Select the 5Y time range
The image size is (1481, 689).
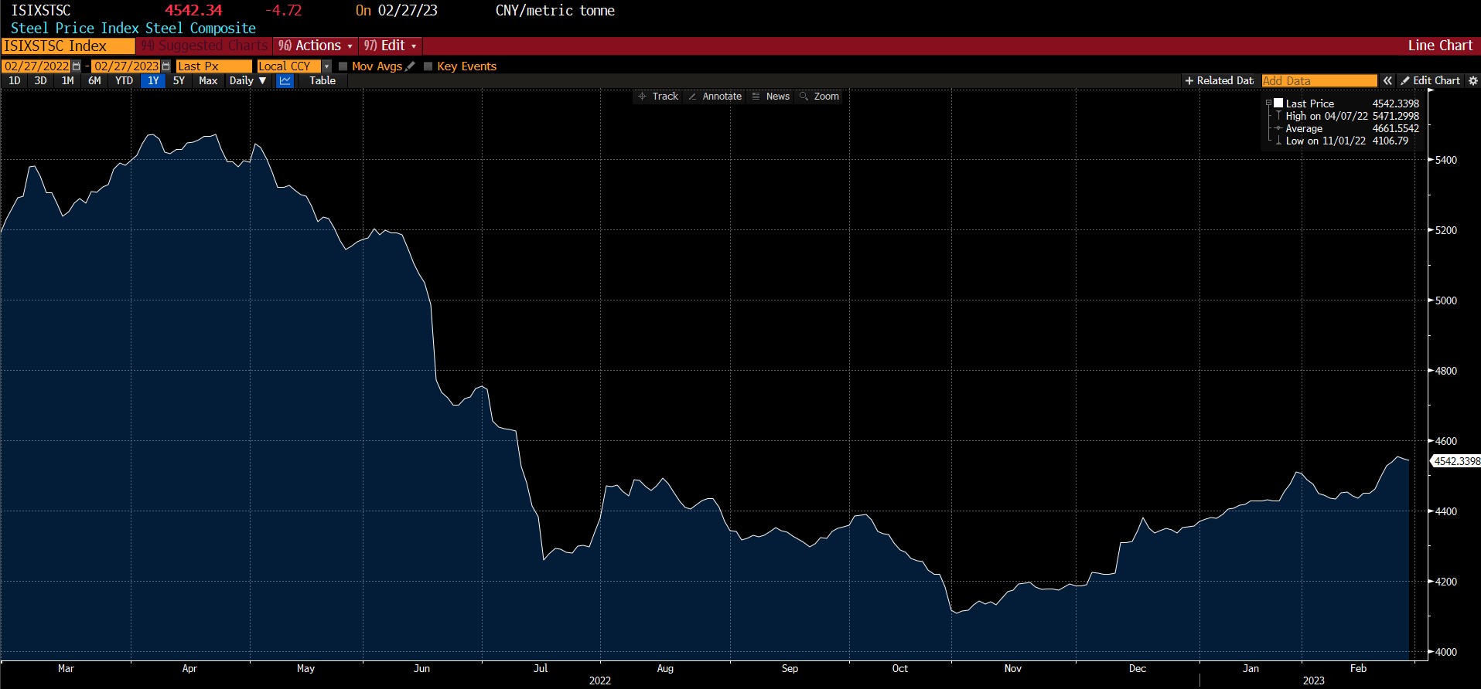pyautogui.click(x=179, y=80)
